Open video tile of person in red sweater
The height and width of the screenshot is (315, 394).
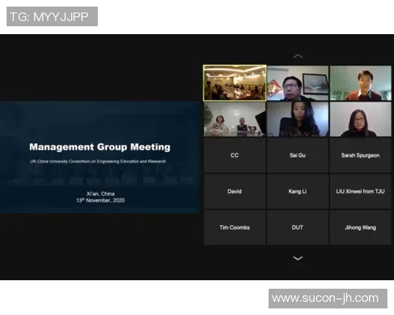[360, 83]
